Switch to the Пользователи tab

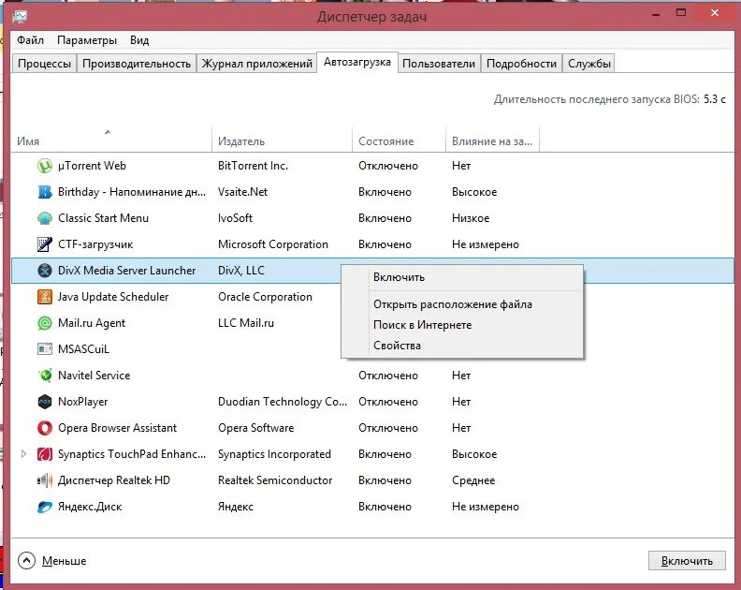(439, 64)
